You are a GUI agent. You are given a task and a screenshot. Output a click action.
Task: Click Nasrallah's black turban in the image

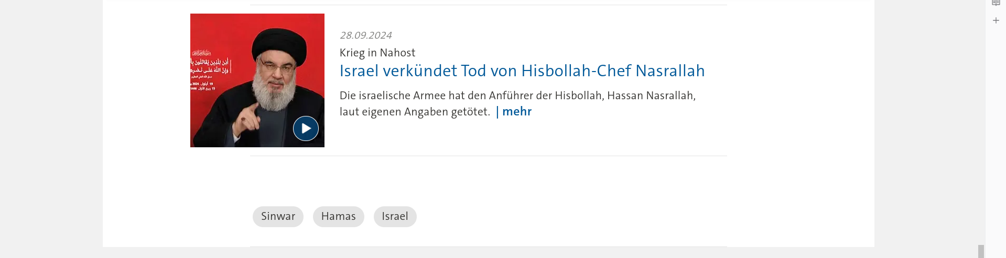279,42
